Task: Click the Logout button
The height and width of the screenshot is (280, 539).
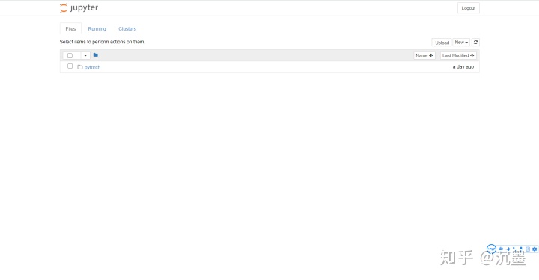Action: pyautogui.click(x=468, y=8)
